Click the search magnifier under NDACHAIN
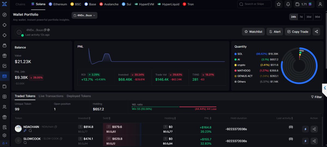The image size is (327, 147). pos(30,131)
